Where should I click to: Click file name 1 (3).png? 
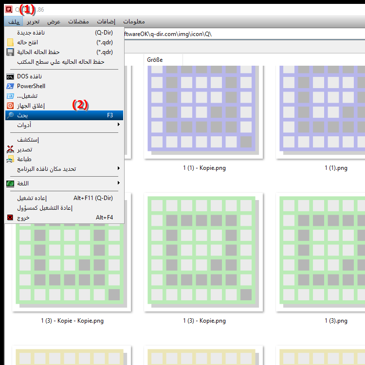click(336, 321)
